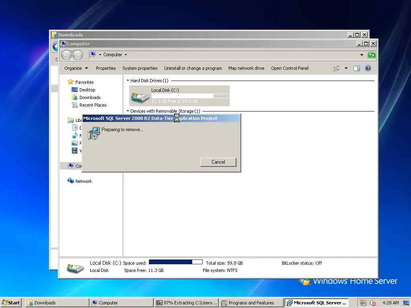Click the Network icon in navigation pane
The image size is (411, 308).
71,181
